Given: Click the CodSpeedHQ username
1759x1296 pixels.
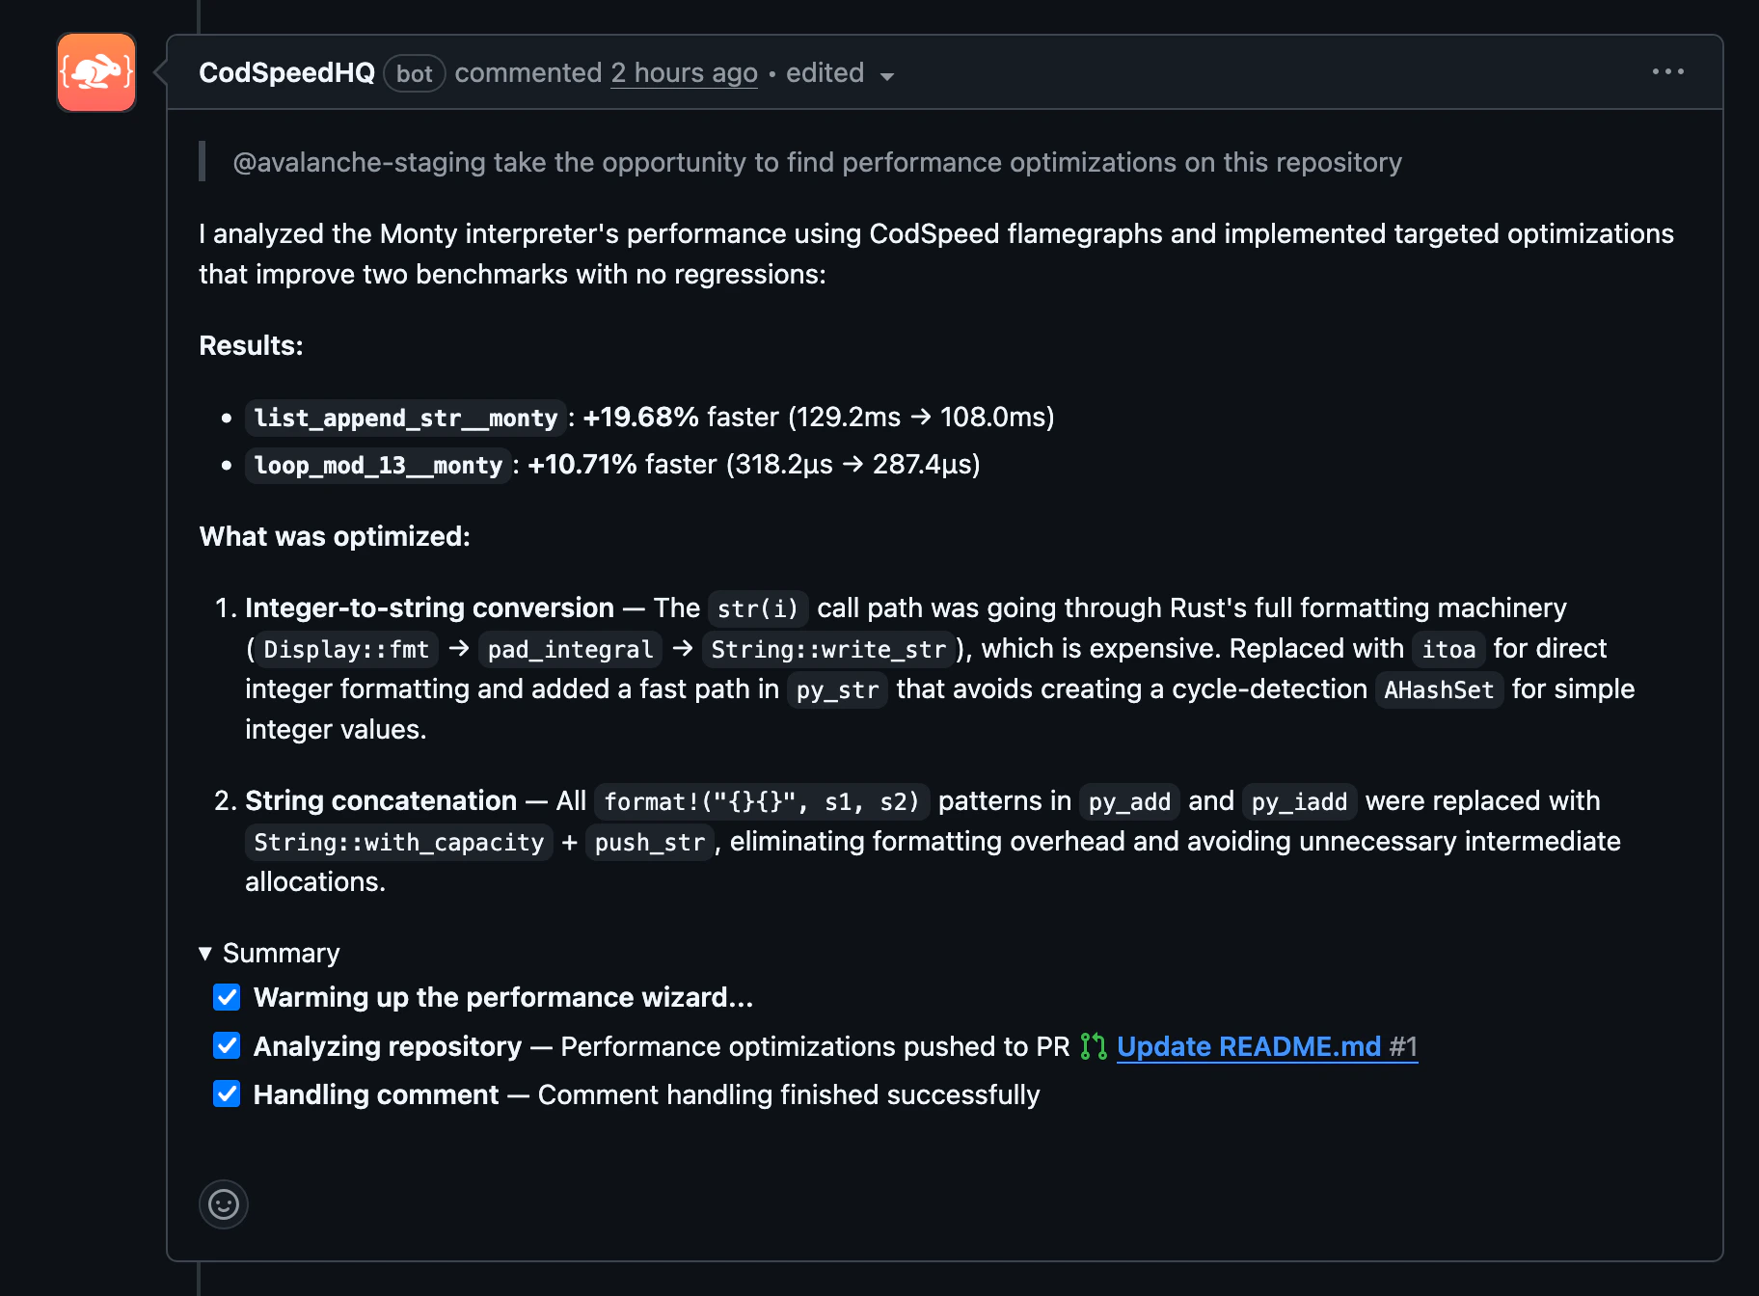Looking at the screenshot, I should coord(285,72).
